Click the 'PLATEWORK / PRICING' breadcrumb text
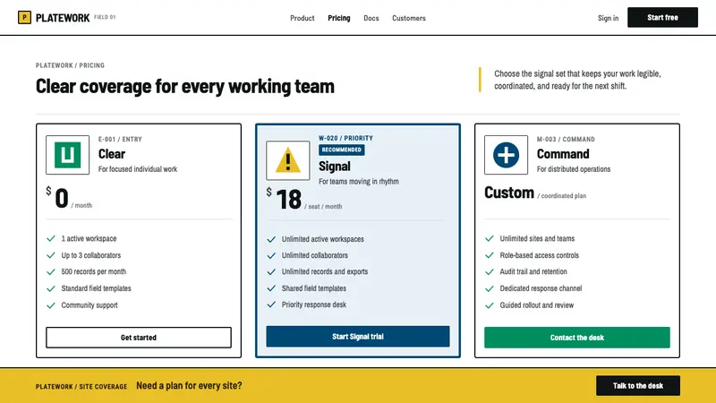The width and height of the screenshot is (716, 403). tap(70, 65)
